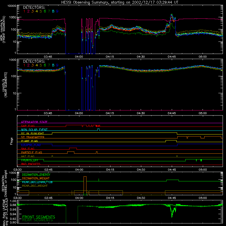Select detector 6 in rear segments legend
The image size is (226, 226).
tap(45, 65)
